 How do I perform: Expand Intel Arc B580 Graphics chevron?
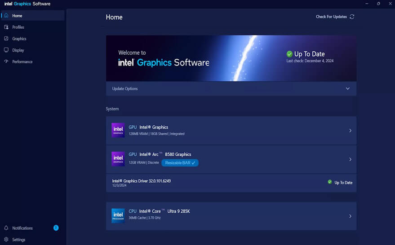tap(350, 159)
